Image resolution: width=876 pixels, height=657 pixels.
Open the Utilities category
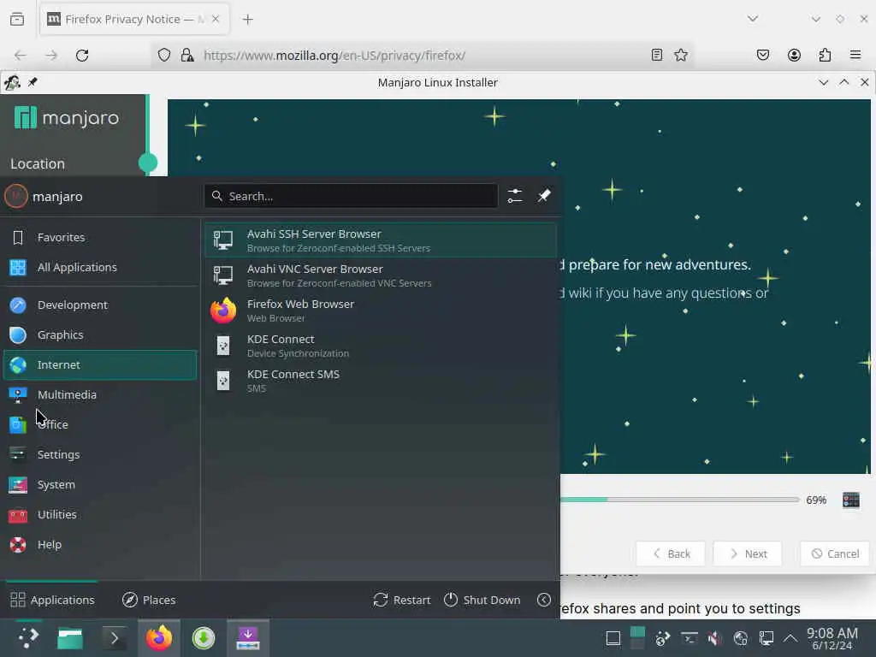tap(100, 514)
